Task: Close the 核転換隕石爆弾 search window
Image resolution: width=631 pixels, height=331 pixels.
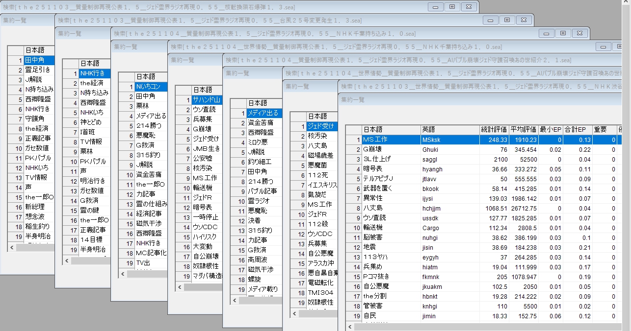Action: 469,7
